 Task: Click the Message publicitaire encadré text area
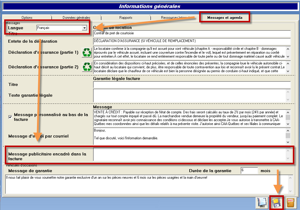point(189,154)
